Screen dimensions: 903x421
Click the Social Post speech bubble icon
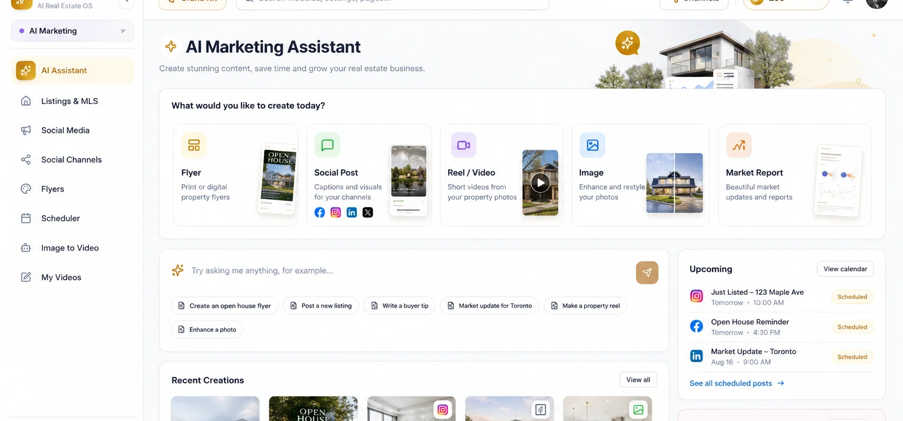point(327,145)
